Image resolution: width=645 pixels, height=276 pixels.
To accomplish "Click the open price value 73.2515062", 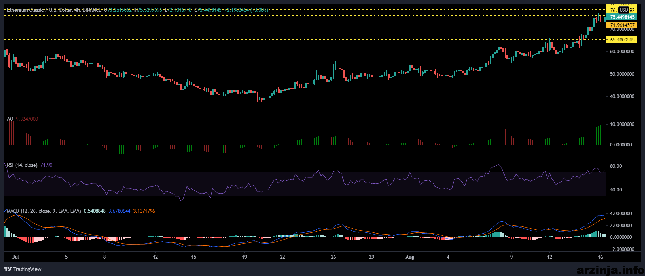I will 120,10.
